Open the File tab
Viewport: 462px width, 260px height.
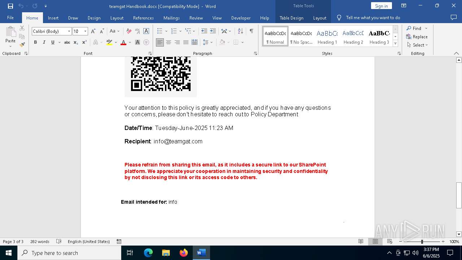coord(10,18)
